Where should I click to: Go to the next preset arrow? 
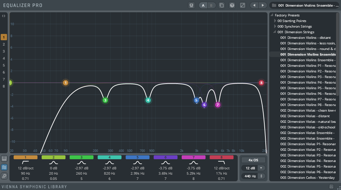263,6
